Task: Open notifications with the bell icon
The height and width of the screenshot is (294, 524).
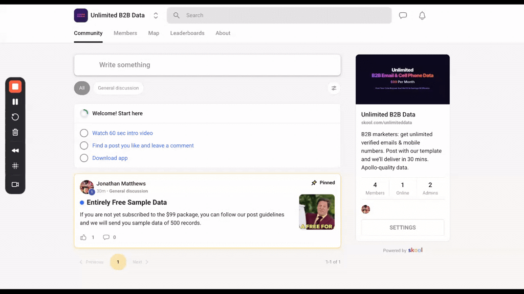Action: (422, 15)
